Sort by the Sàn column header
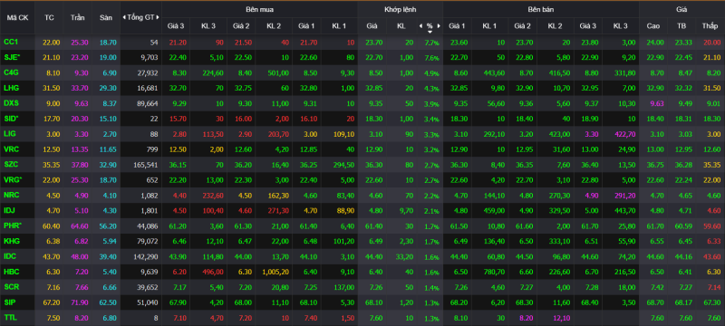This screenshot has width=725, height=326. [x=106, y=17]
